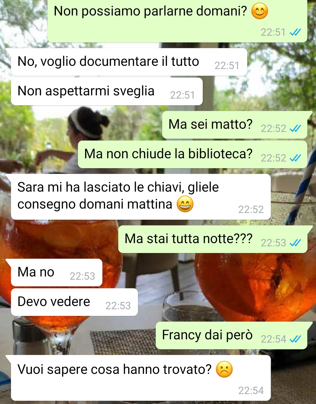The width and height of the screenshot is (316, 404).
Task: Tap the smiling emoji in 'Non possiamo parlarne domani?'
Action: [x=260, y=11]
